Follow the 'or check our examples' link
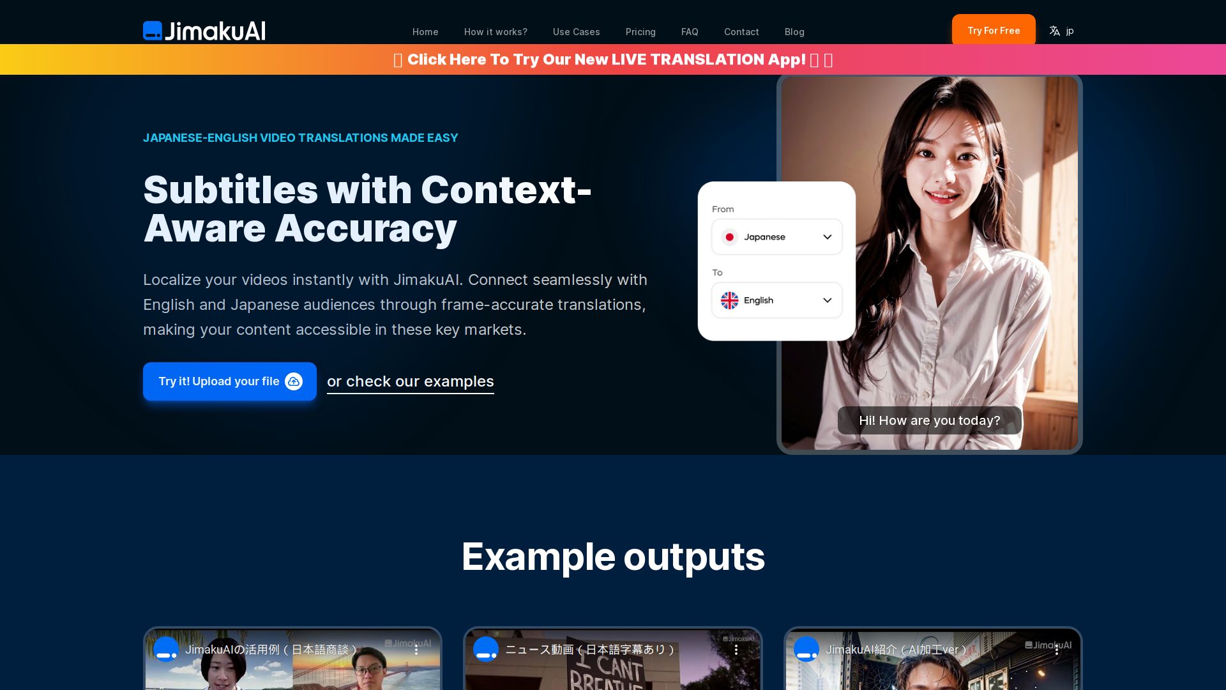 click(411, 381)
